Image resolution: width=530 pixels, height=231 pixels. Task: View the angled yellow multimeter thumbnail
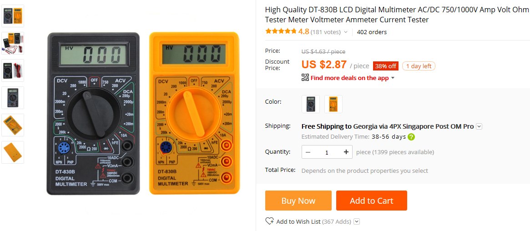tap(13, 125)
